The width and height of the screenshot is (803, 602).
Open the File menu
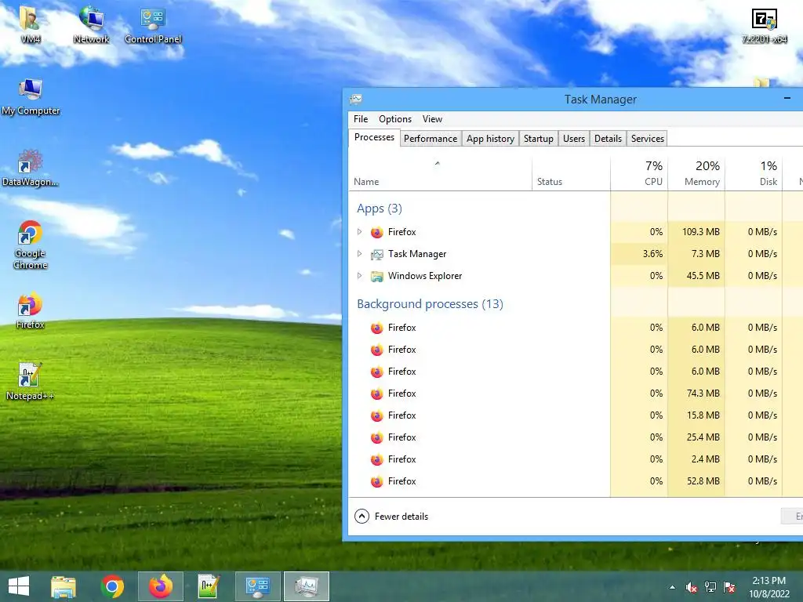click(x=361, y=119)
